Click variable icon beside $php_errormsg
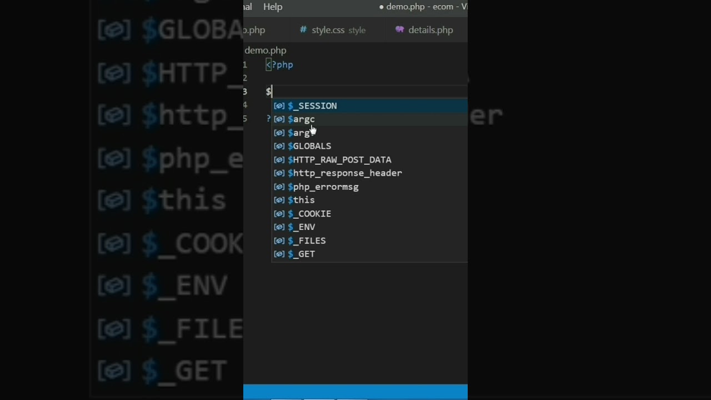 click(279, 187)
